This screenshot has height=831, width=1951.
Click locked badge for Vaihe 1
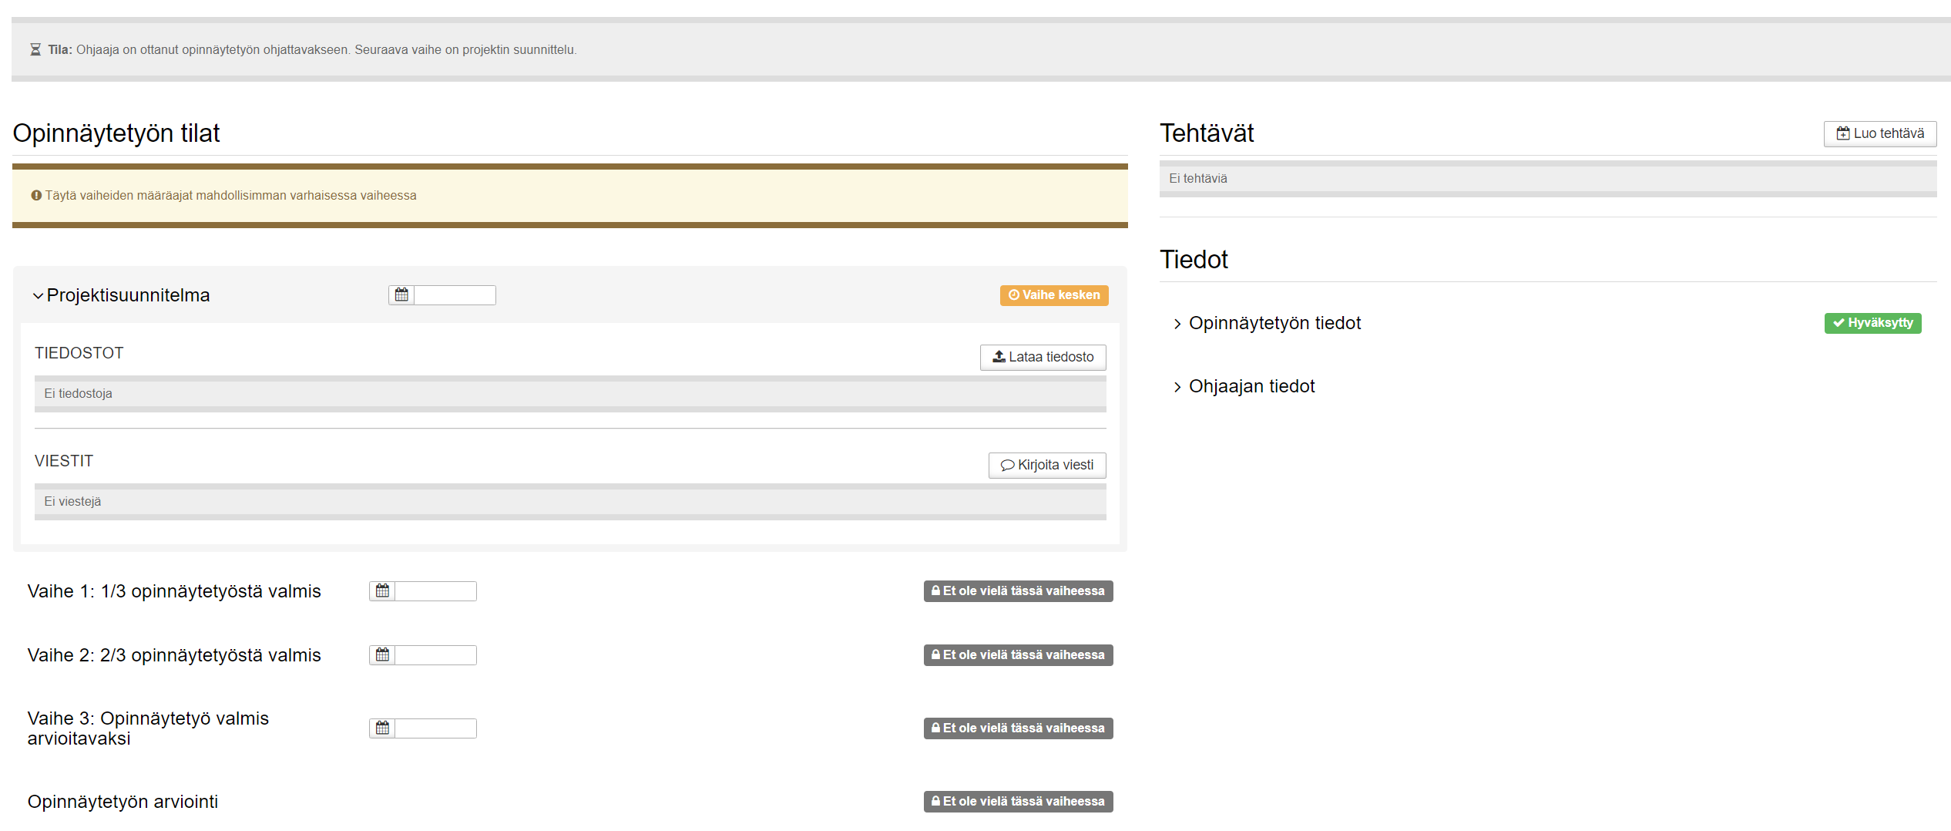[x=1018, y=591]
